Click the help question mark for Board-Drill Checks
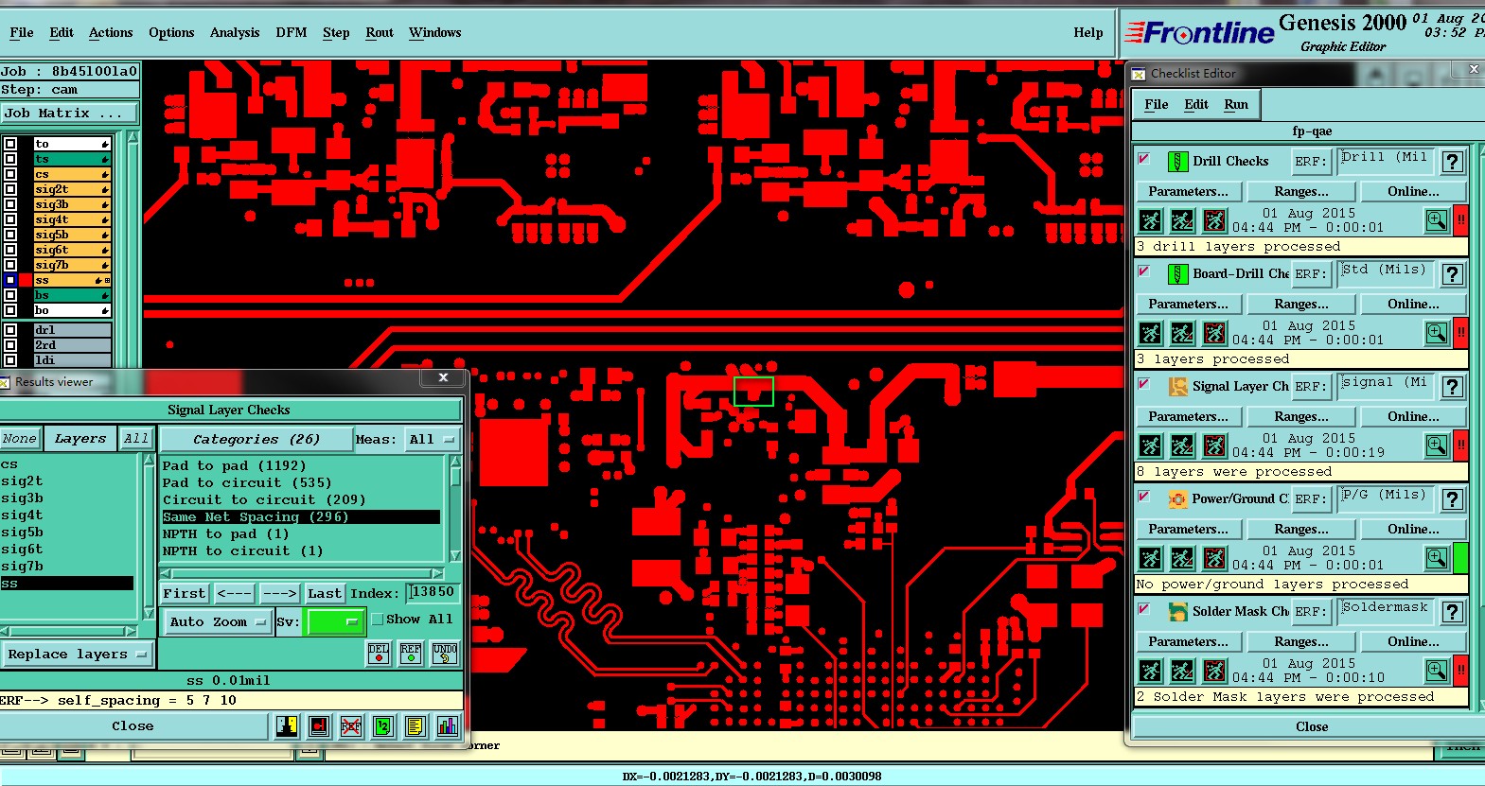Screen dimensions: 1485x786 [1453, 274]
